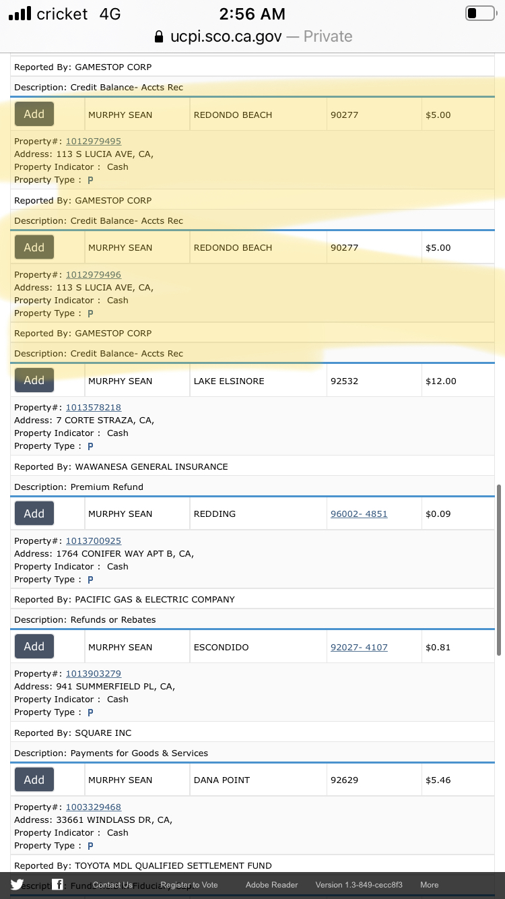This screenshot has height=899, width=505.
Task: Tap the Twitter bird icon in the footer
Action: [x=17, y=885]
